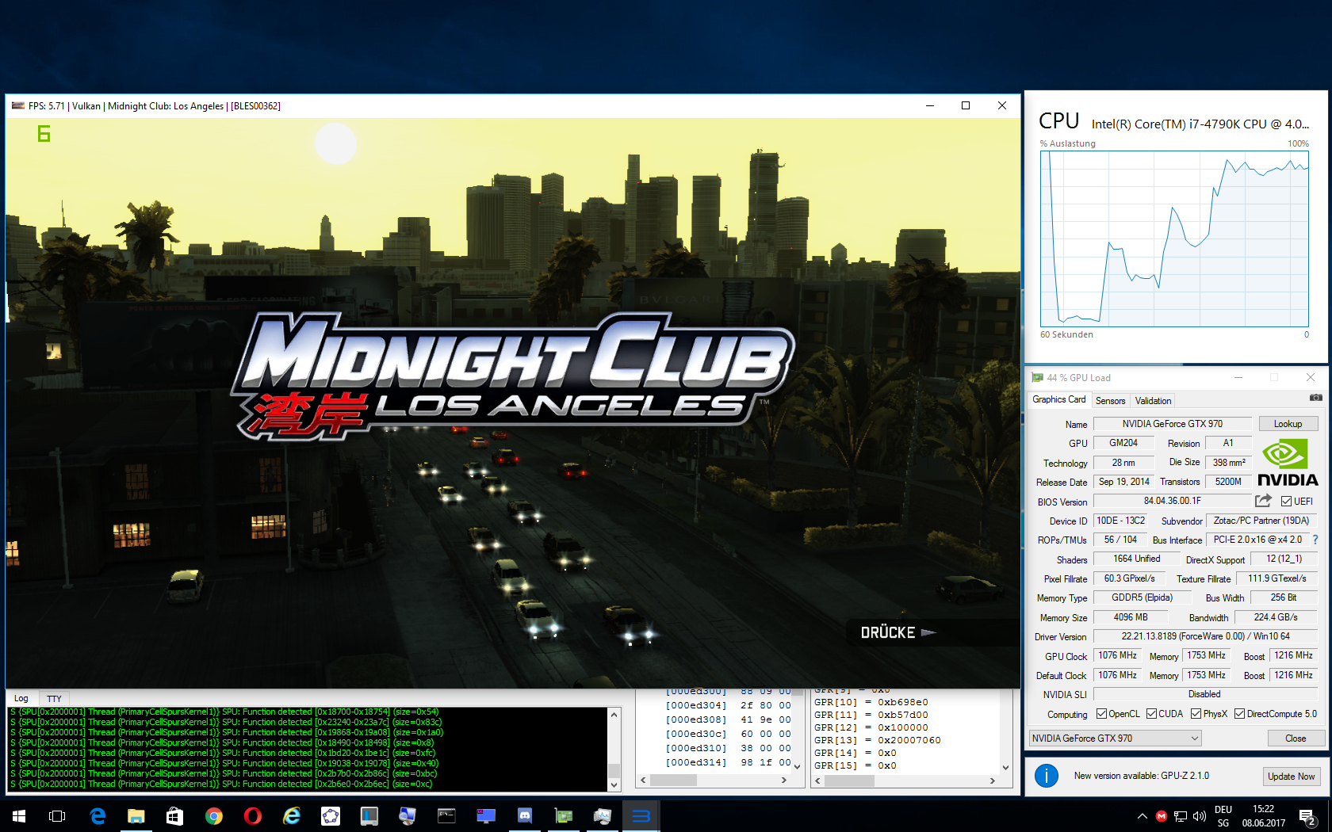Click the BIOS export share icon
The width and height of the screenshot is (1332, 832).
(x=1263, y=501)
